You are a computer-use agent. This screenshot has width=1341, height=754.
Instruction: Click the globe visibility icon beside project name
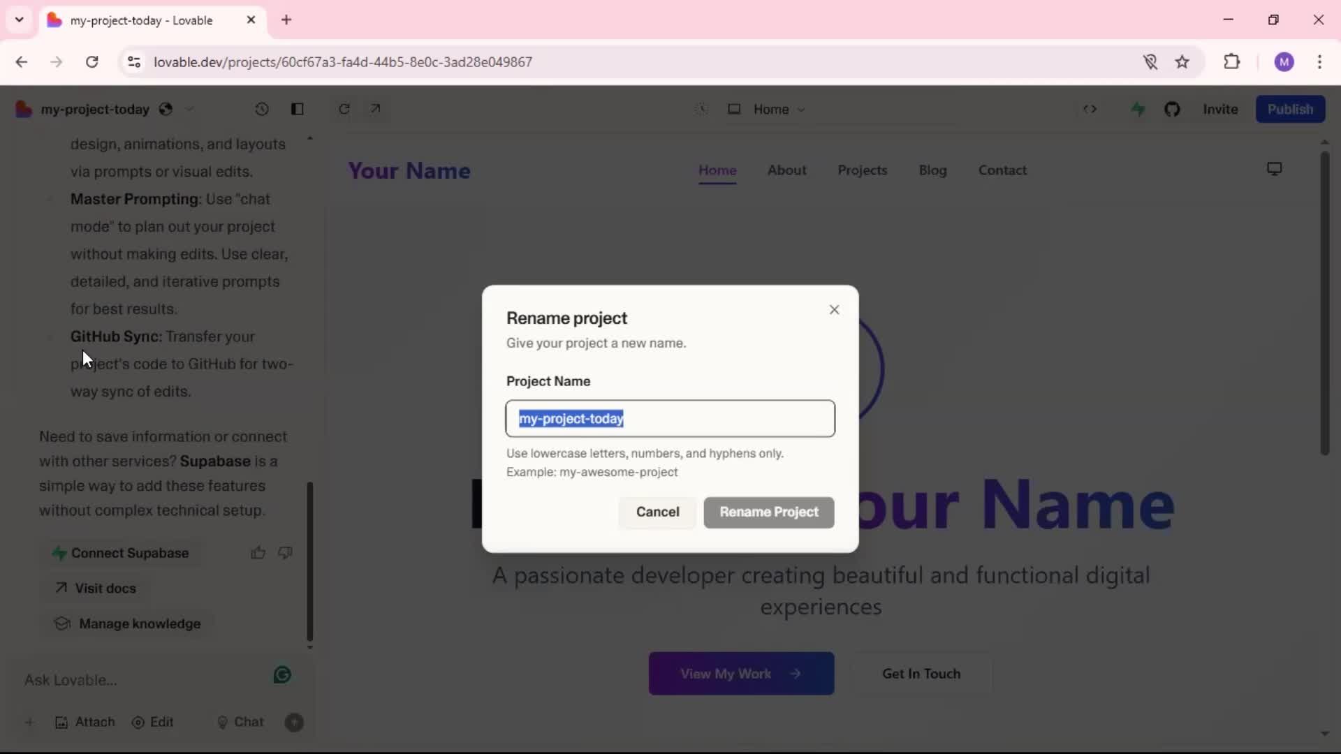(x=166, y=109)
